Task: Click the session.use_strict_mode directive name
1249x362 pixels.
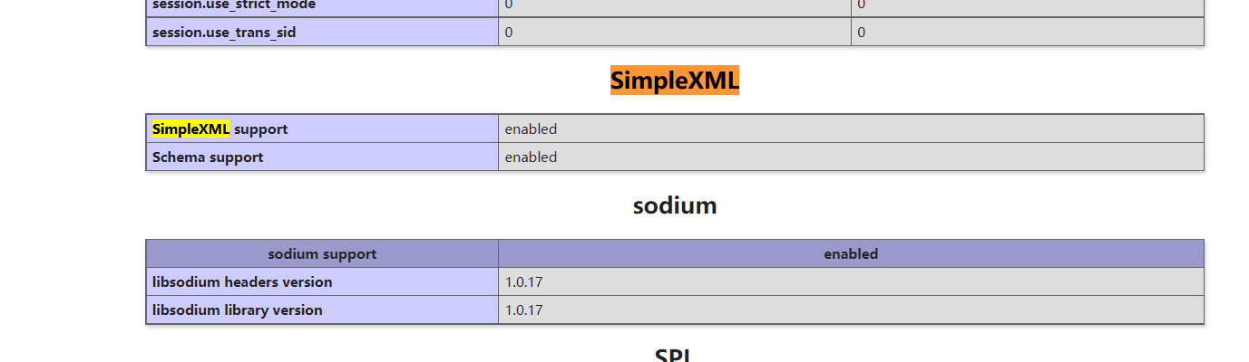Action: pos(233,5)
